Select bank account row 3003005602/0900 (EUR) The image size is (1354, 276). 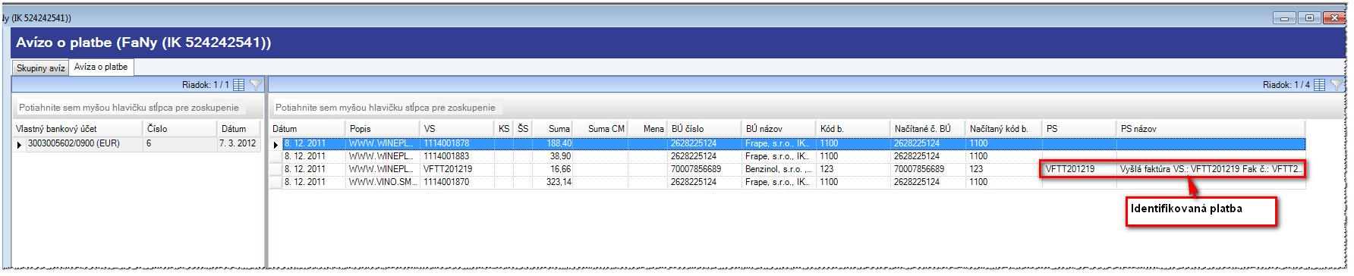137,143
